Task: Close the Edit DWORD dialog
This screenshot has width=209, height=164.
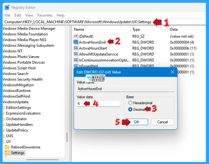Action: point(172,72)
